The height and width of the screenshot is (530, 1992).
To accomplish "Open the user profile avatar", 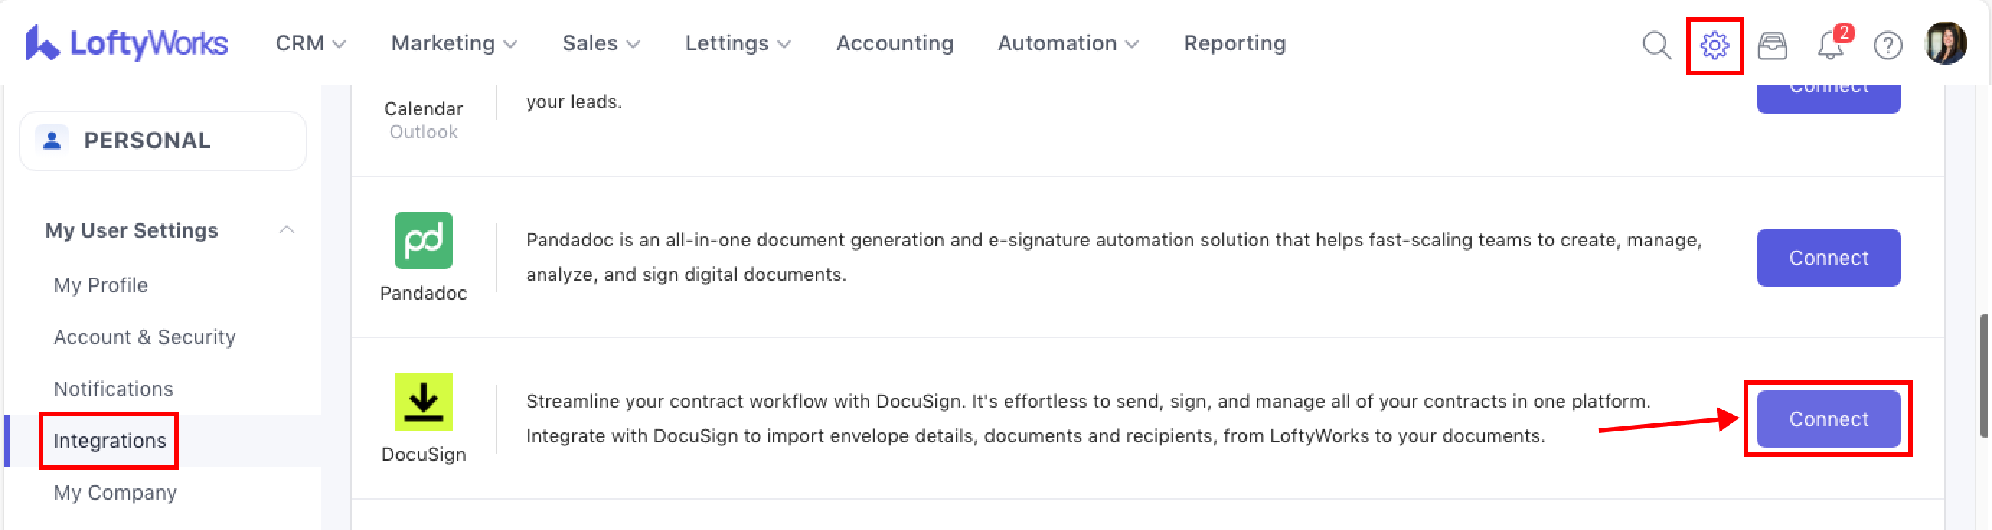I will tap(1945, 43).
